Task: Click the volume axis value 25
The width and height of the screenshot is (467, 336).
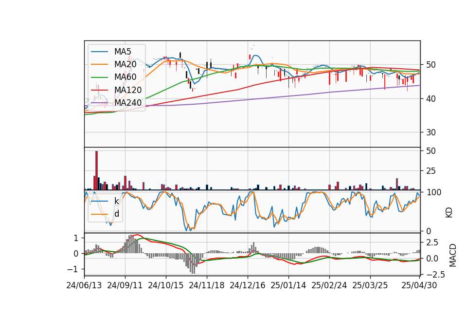Action: (x=431, y=171)
